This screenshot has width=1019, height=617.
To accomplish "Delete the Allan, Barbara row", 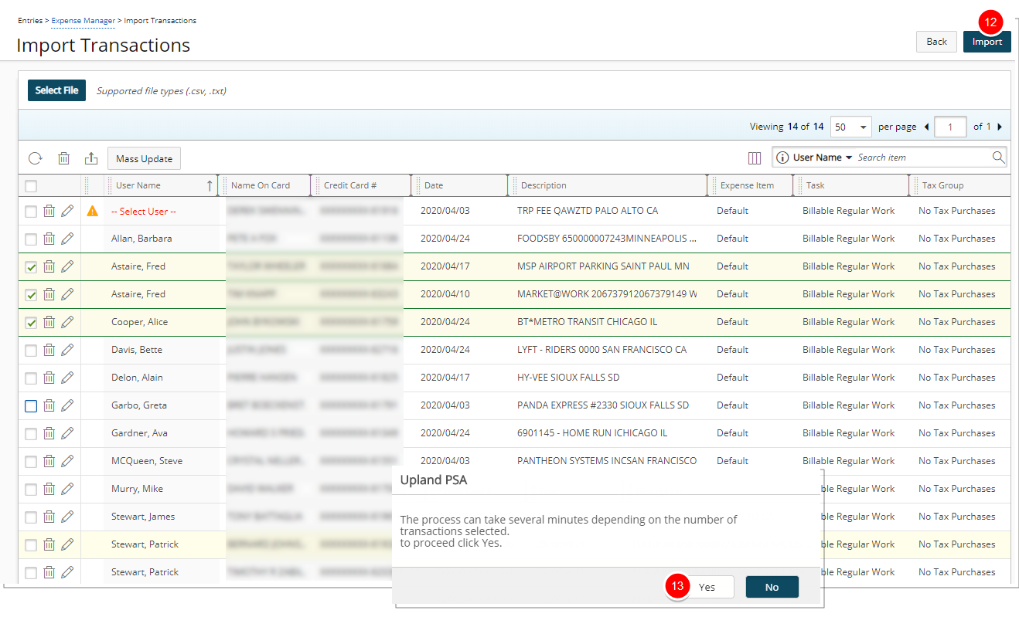I will tap(49, 239).
